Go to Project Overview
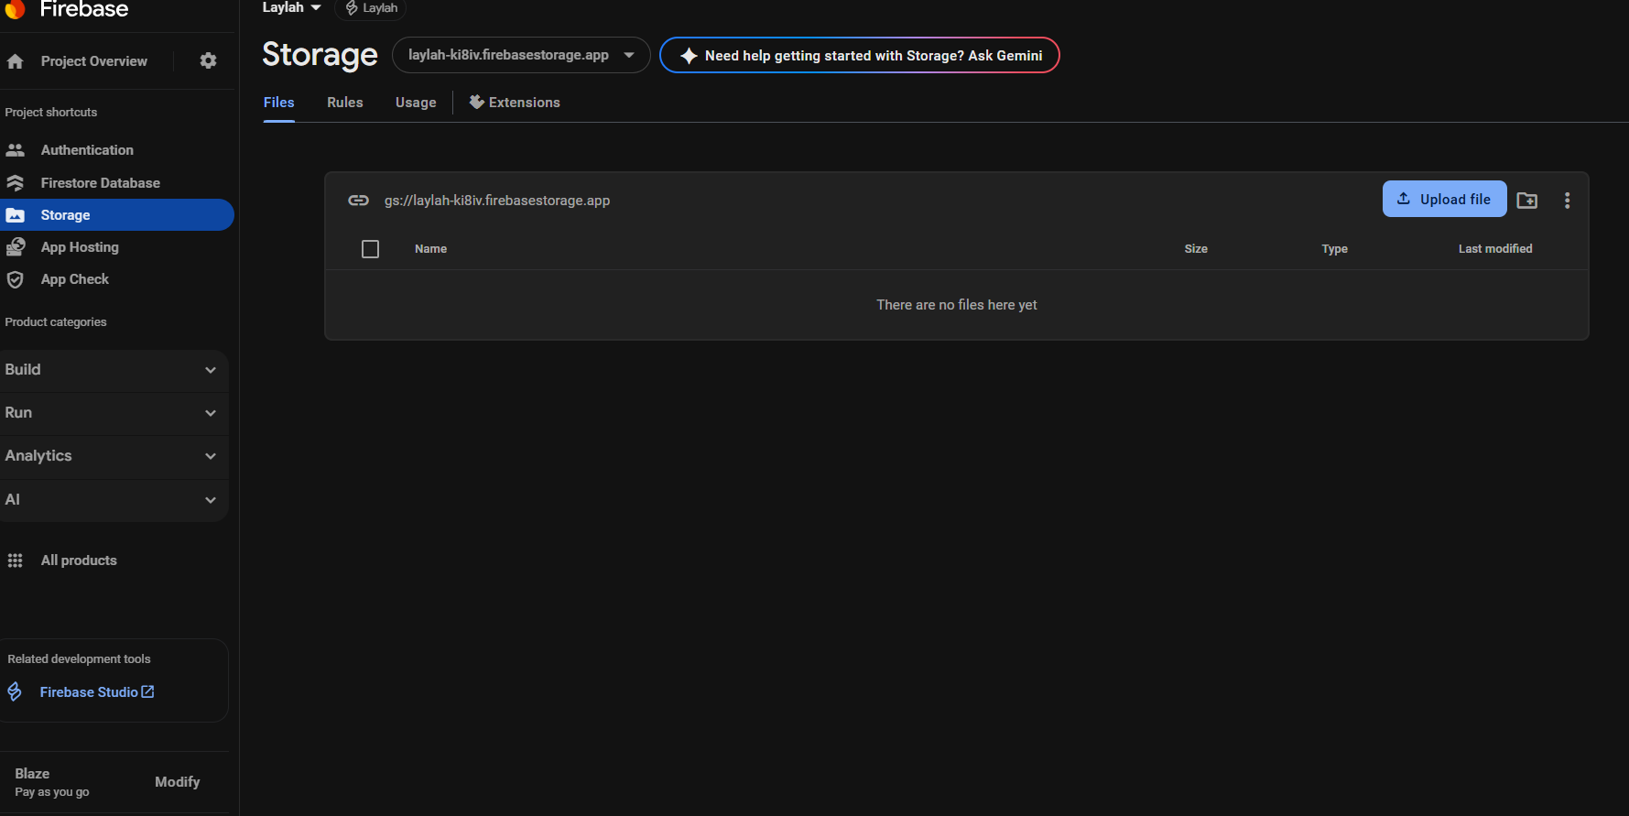Viewport: 1629px width, 816px height. pyautogui.click(x=94, y=61)
